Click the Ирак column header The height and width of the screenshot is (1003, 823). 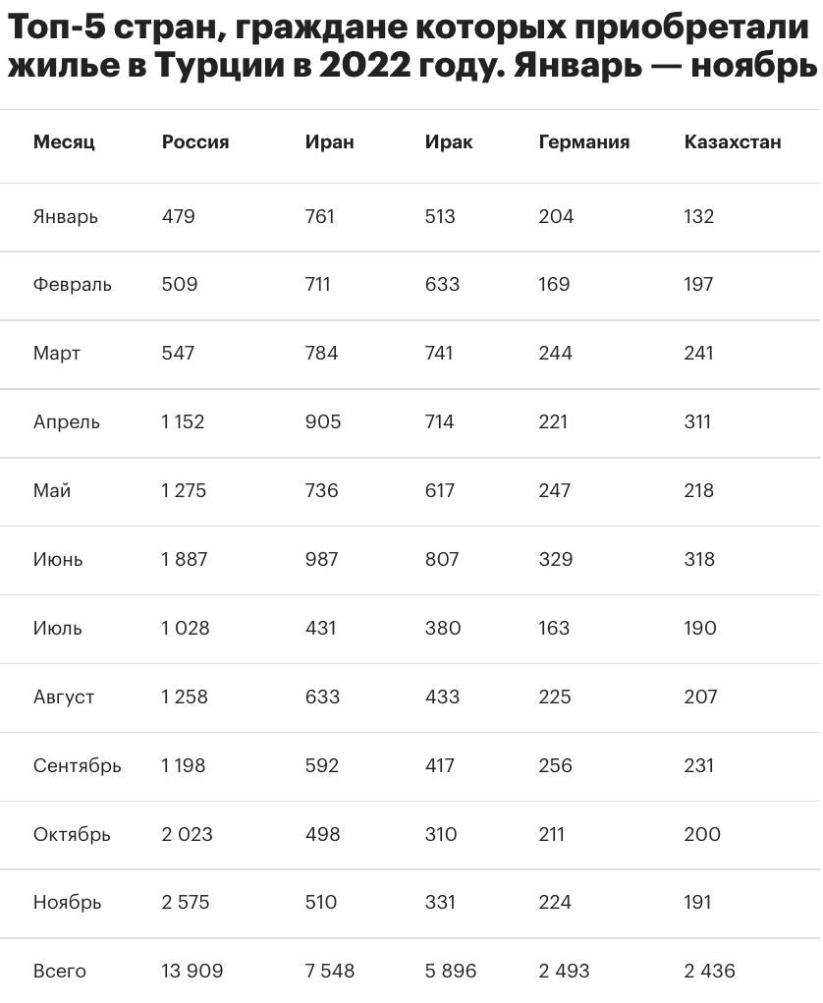click(449, 142)
